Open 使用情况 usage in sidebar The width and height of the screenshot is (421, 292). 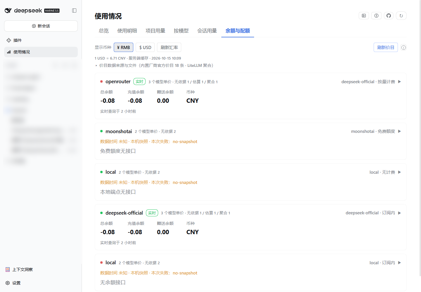[41, 52]
